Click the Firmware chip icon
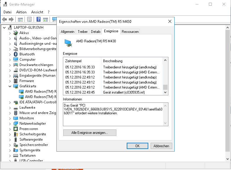This screenshot has width=231, height=170. tap(16, 81)
